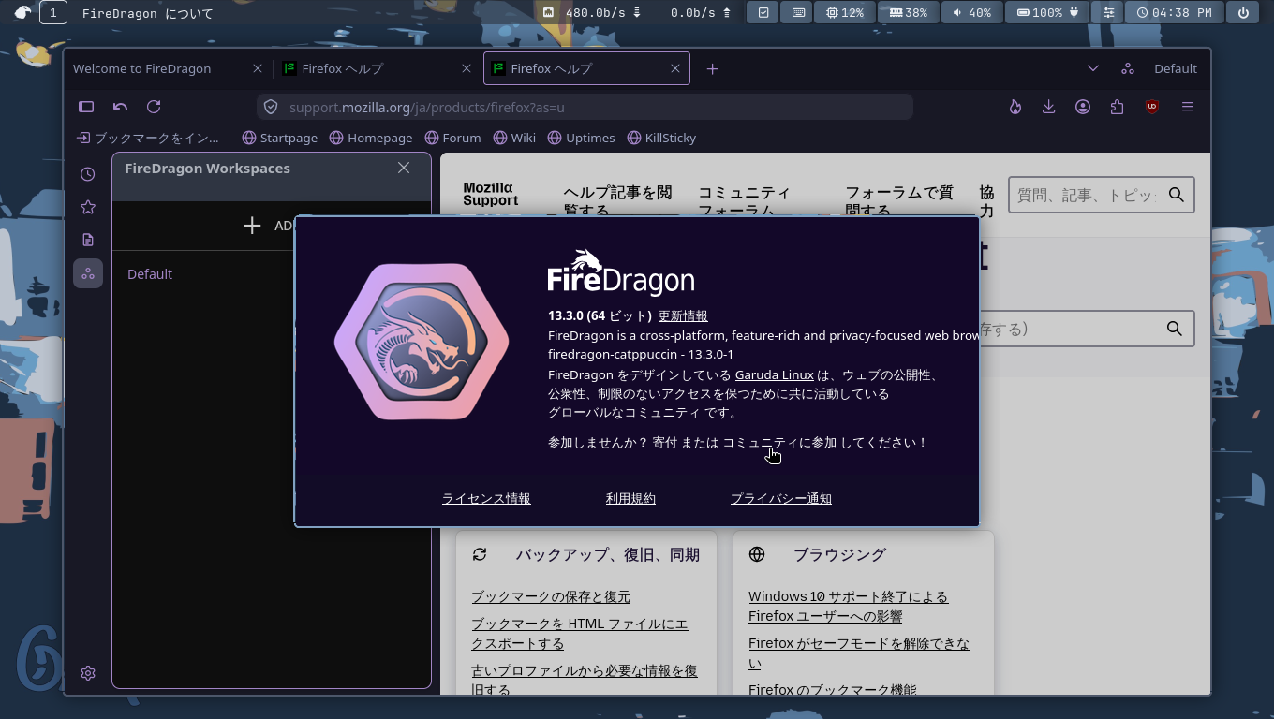Open the hamburger application menu
The width and height of the screenshot is (1274, 719).
point(1188,107)
